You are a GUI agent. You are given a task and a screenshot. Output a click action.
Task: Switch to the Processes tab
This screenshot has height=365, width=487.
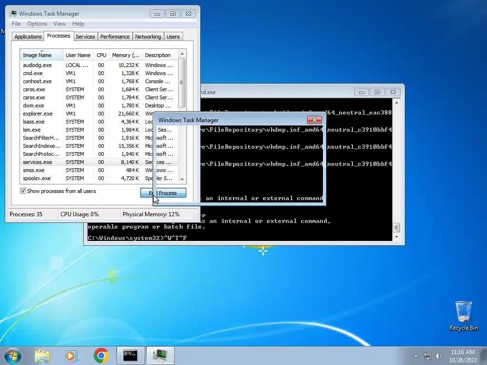pyautogui.click(x=58, y=36)
